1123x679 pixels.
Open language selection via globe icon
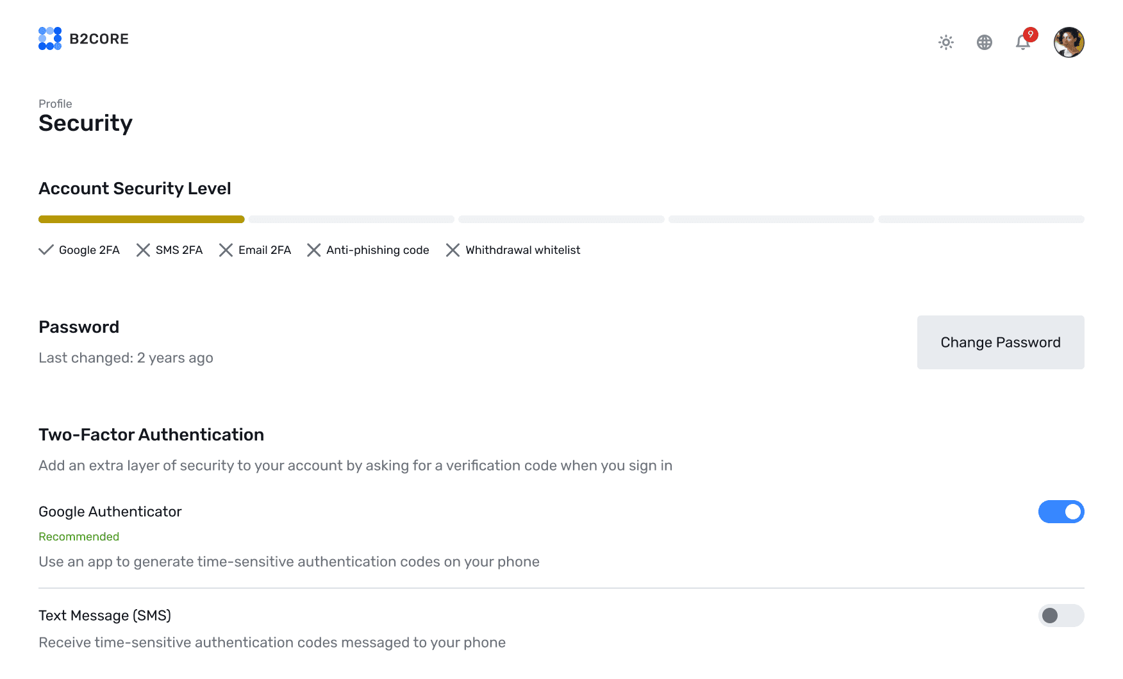(x=985, y=42)
